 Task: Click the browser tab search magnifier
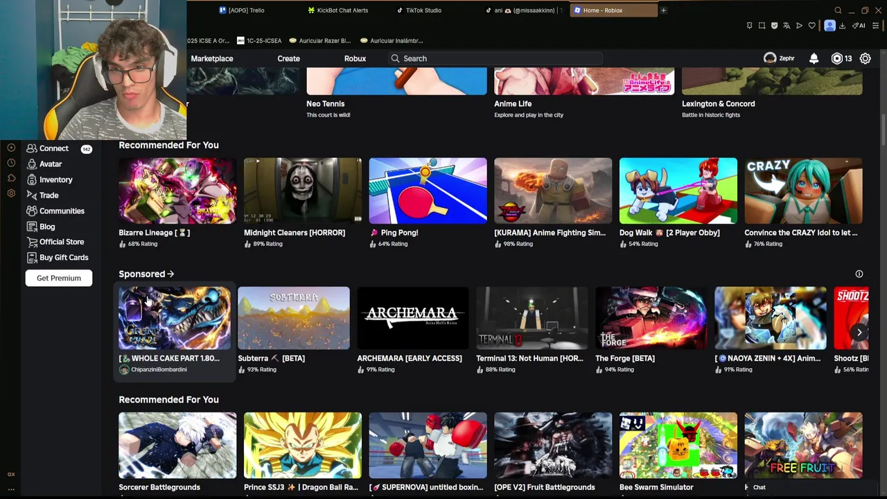[838, 10]
